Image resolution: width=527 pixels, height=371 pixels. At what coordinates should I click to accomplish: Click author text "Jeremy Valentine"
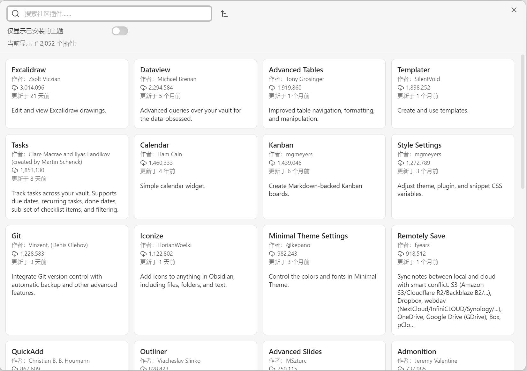tap(436, 361)
